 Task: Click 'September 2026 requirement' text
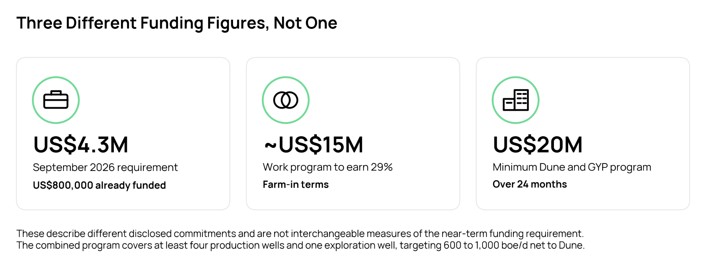coord(105,168)
